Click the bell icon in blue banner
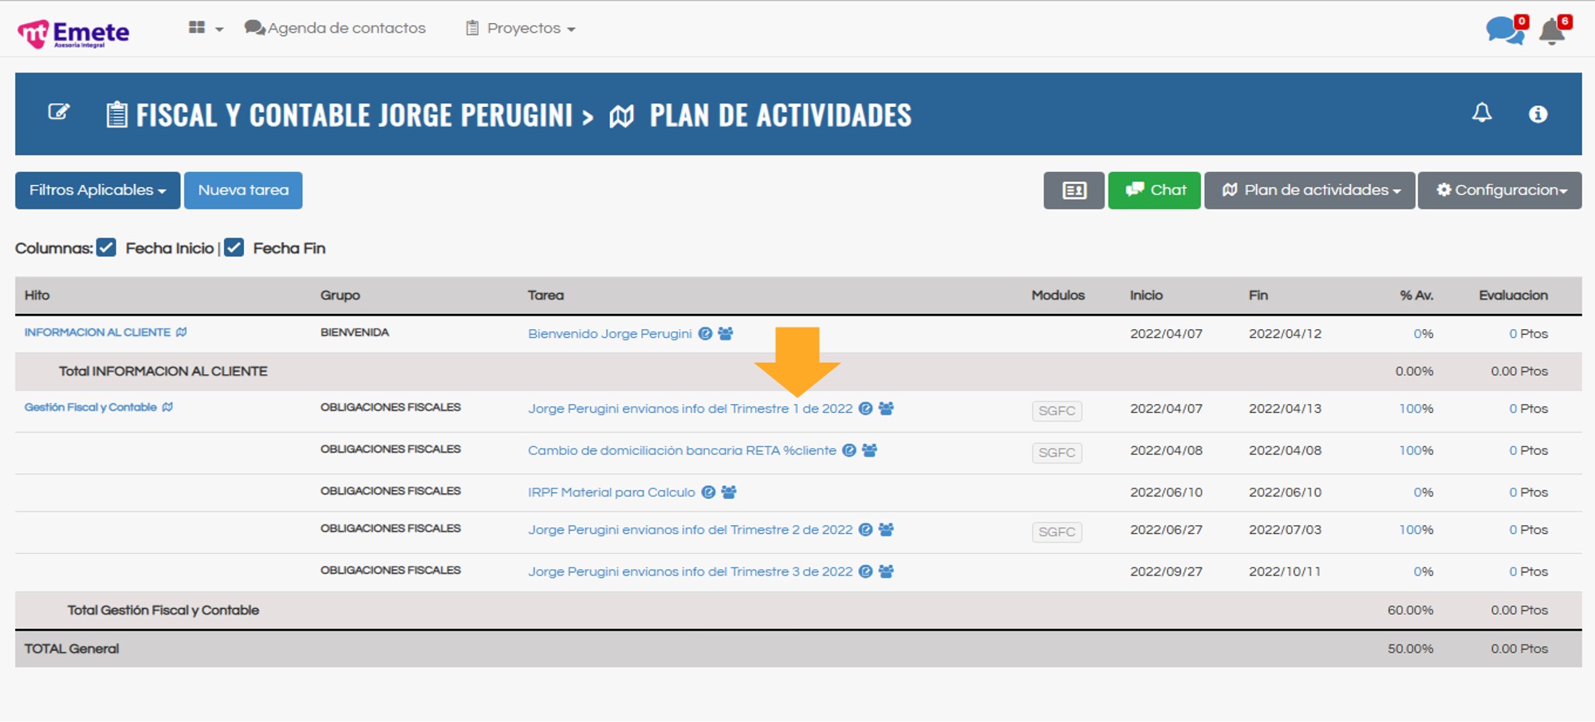 click(x=1481, y=113)
